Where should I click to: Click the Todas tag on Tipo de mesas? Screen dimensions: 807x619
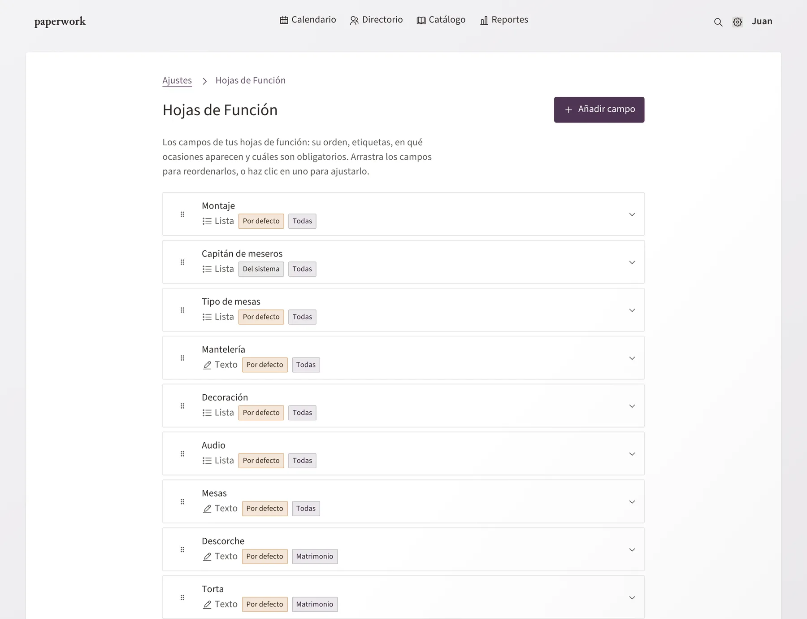point(302,317)
